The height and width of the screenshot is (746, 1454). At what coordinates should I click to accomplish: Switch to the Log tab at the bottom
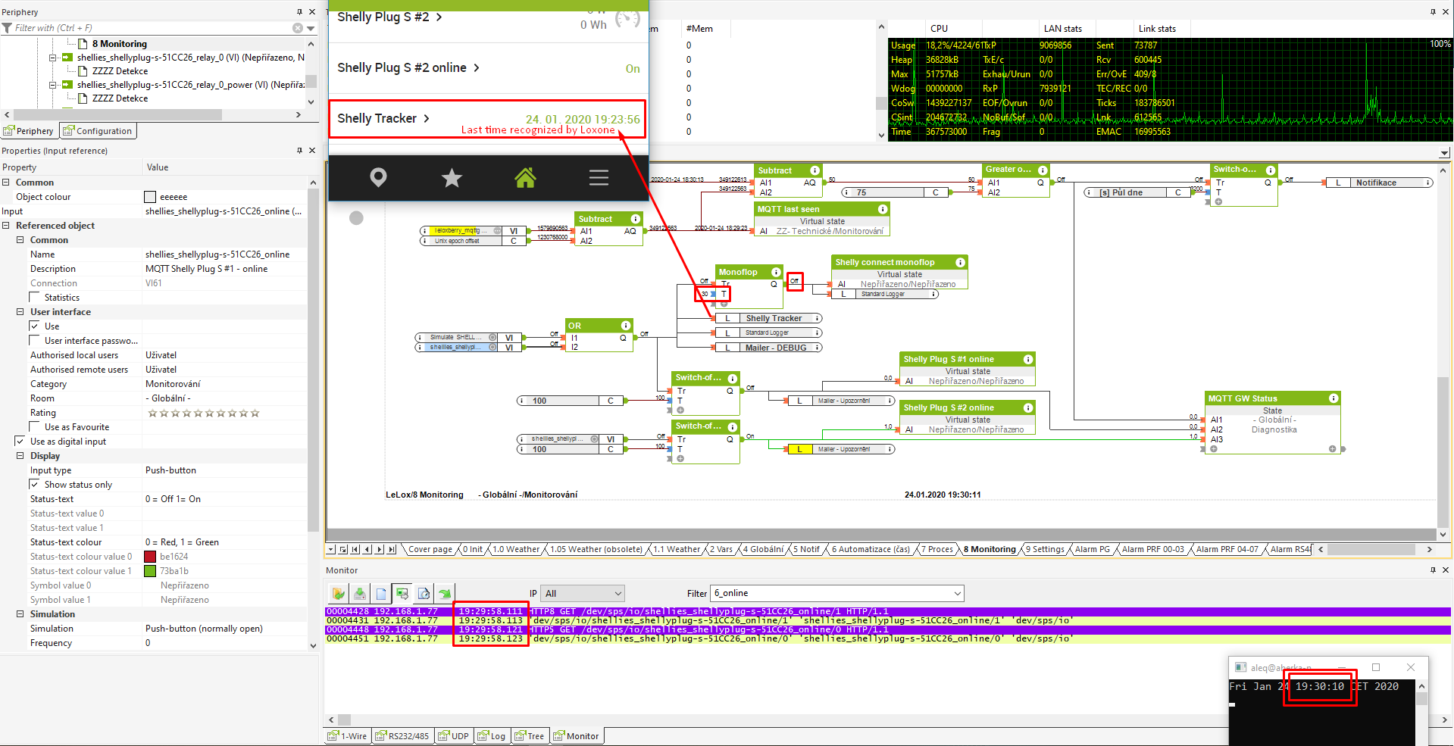[x=491, y=736]
